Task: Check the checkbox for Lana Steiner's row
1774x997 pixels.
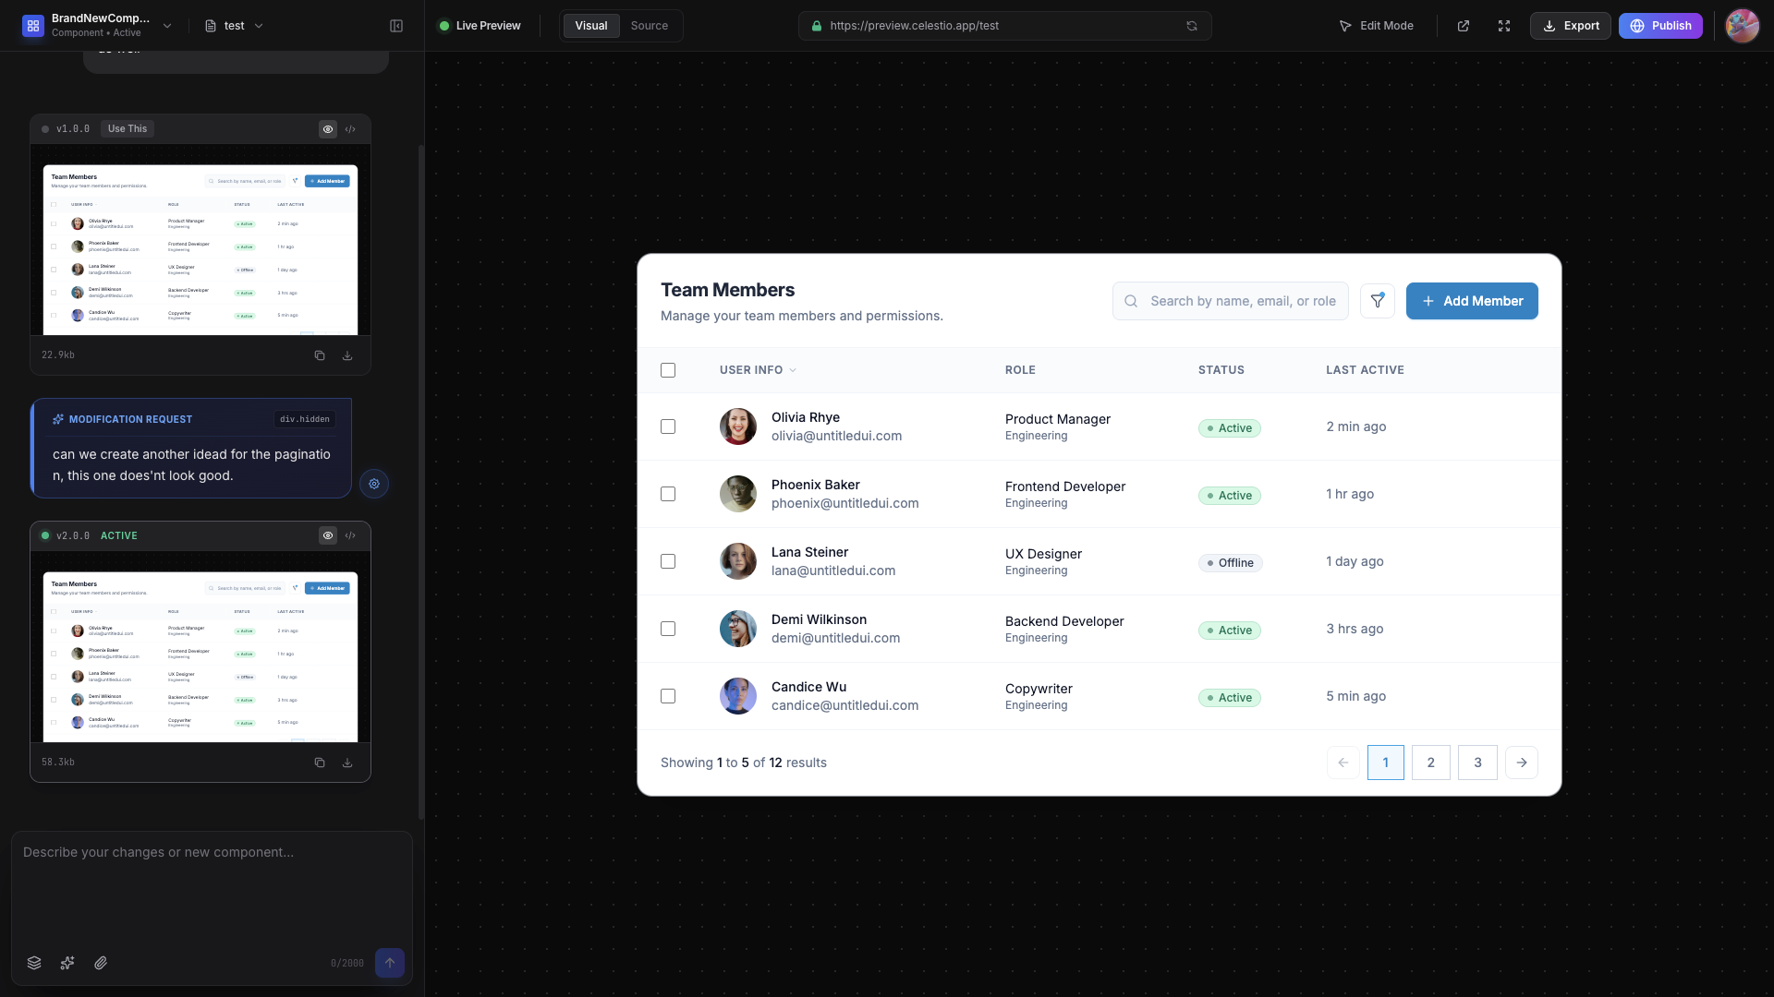Action: [x=668, y=561]
